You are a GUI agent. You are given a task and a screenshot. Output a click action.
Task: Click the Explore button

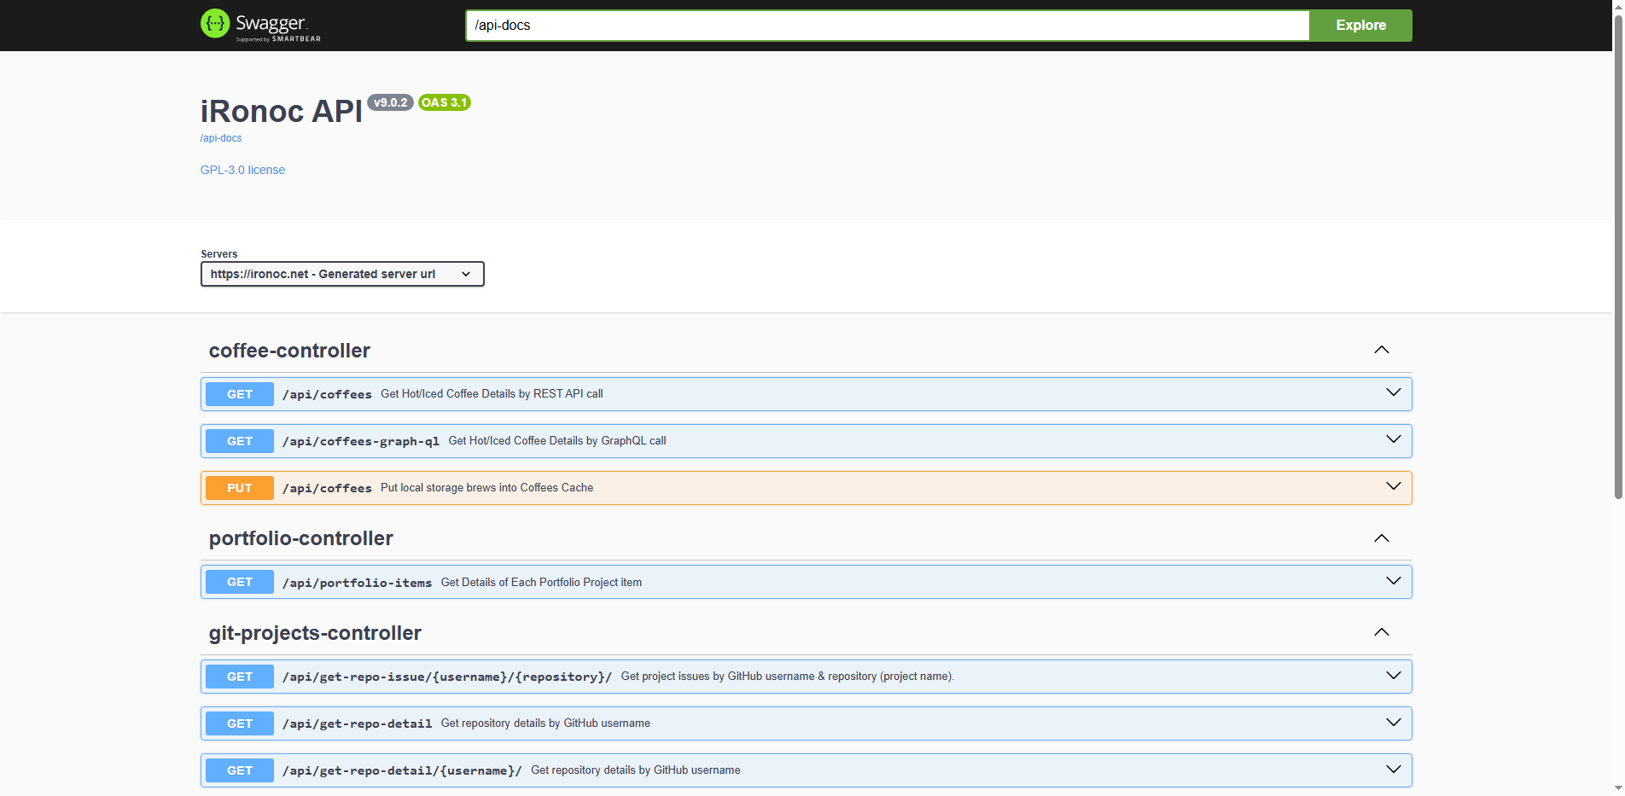tap(1360, 25)
